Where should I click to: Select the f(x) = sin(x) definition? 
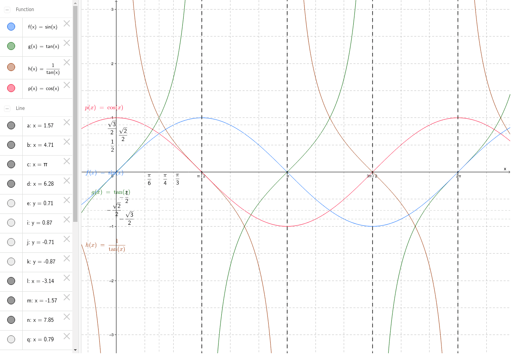coord(43,27)
